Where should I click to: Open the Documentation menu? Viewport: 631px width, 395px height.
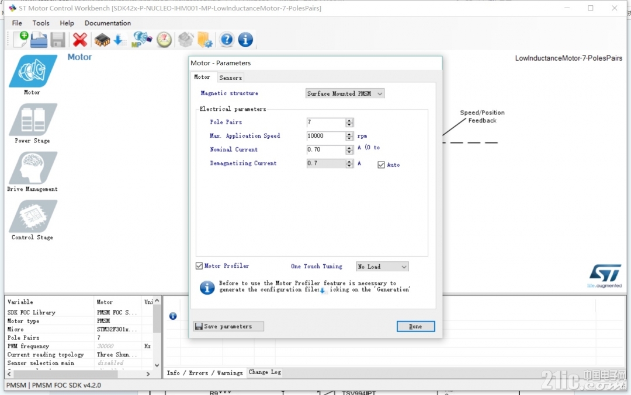point(108,23)
